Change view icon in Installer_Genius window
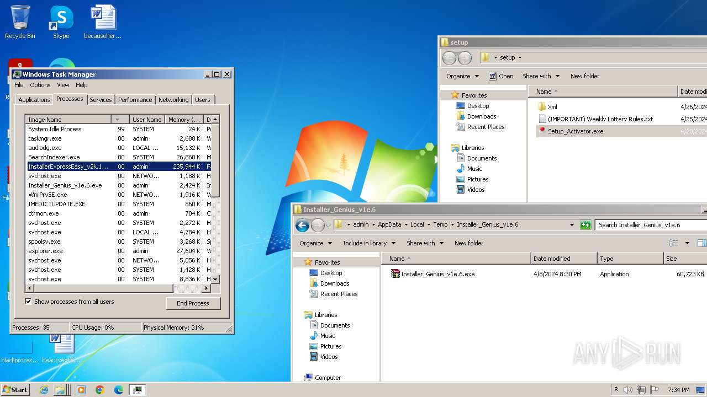 pyautogui.click(x=673, y=243)
